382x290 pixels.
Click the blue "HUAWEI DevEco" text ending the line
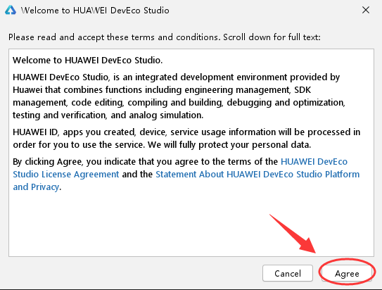pyautogui.click(x=314, y=162)
